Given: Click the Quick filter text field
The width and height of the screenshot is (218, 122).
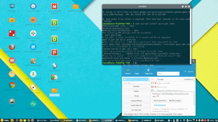Looking at the screenshot, I should 168,73.
